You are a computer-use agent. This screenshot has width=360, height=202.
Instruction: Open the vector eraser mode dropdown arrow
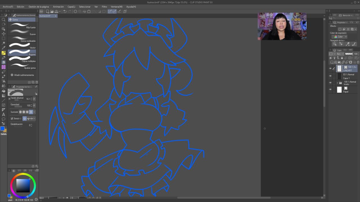pyautogui.click(x=34, y=119)
